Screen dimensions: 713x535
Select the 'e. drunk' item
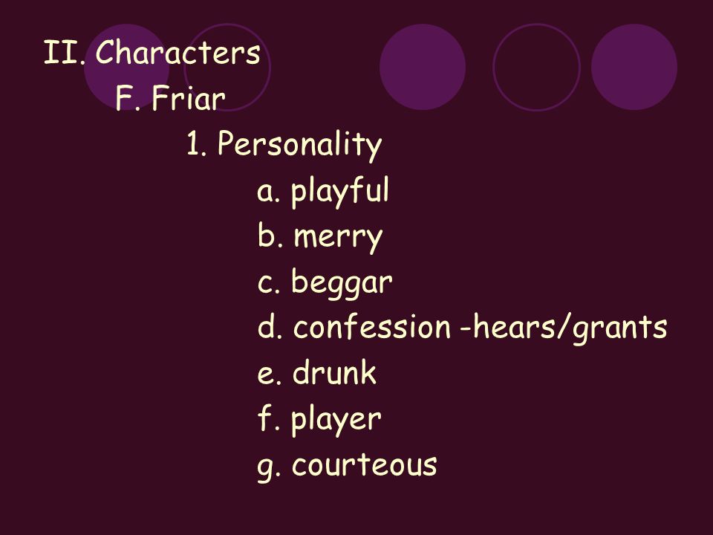coord(317,372)
